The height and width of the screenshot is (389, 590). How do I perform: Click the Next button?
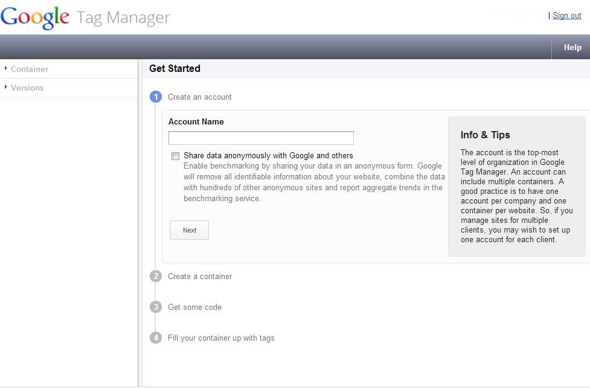[189, 230]
